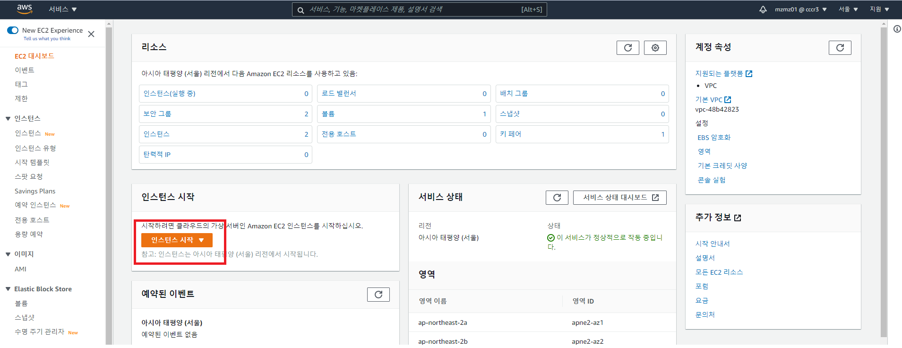Click the AWS logo home icon
Screen dimensions: 902x348
[x=25, y=9]
